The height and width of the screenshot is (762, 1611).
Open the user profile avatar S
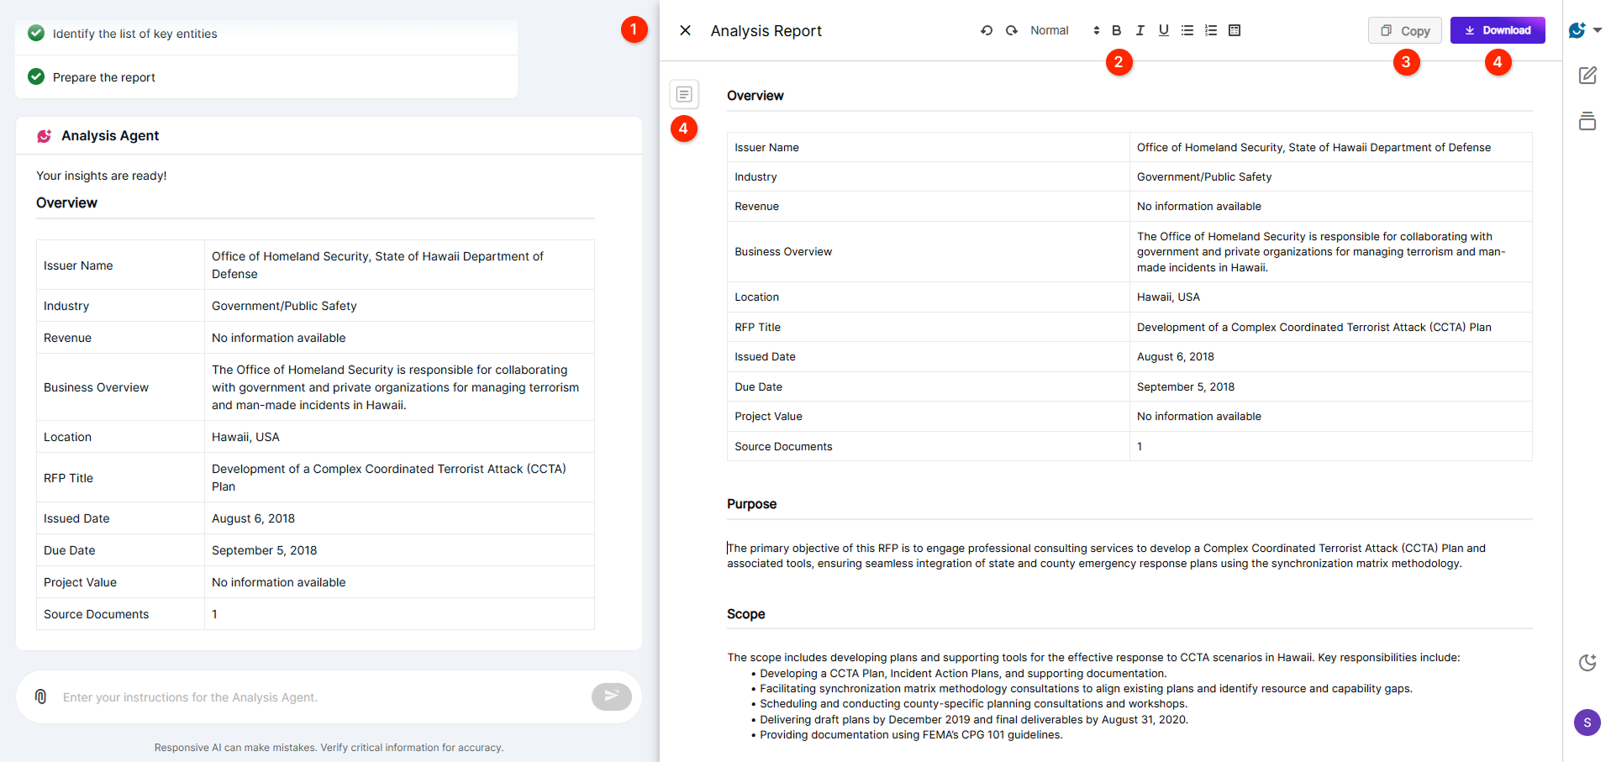pos(1587,723)
